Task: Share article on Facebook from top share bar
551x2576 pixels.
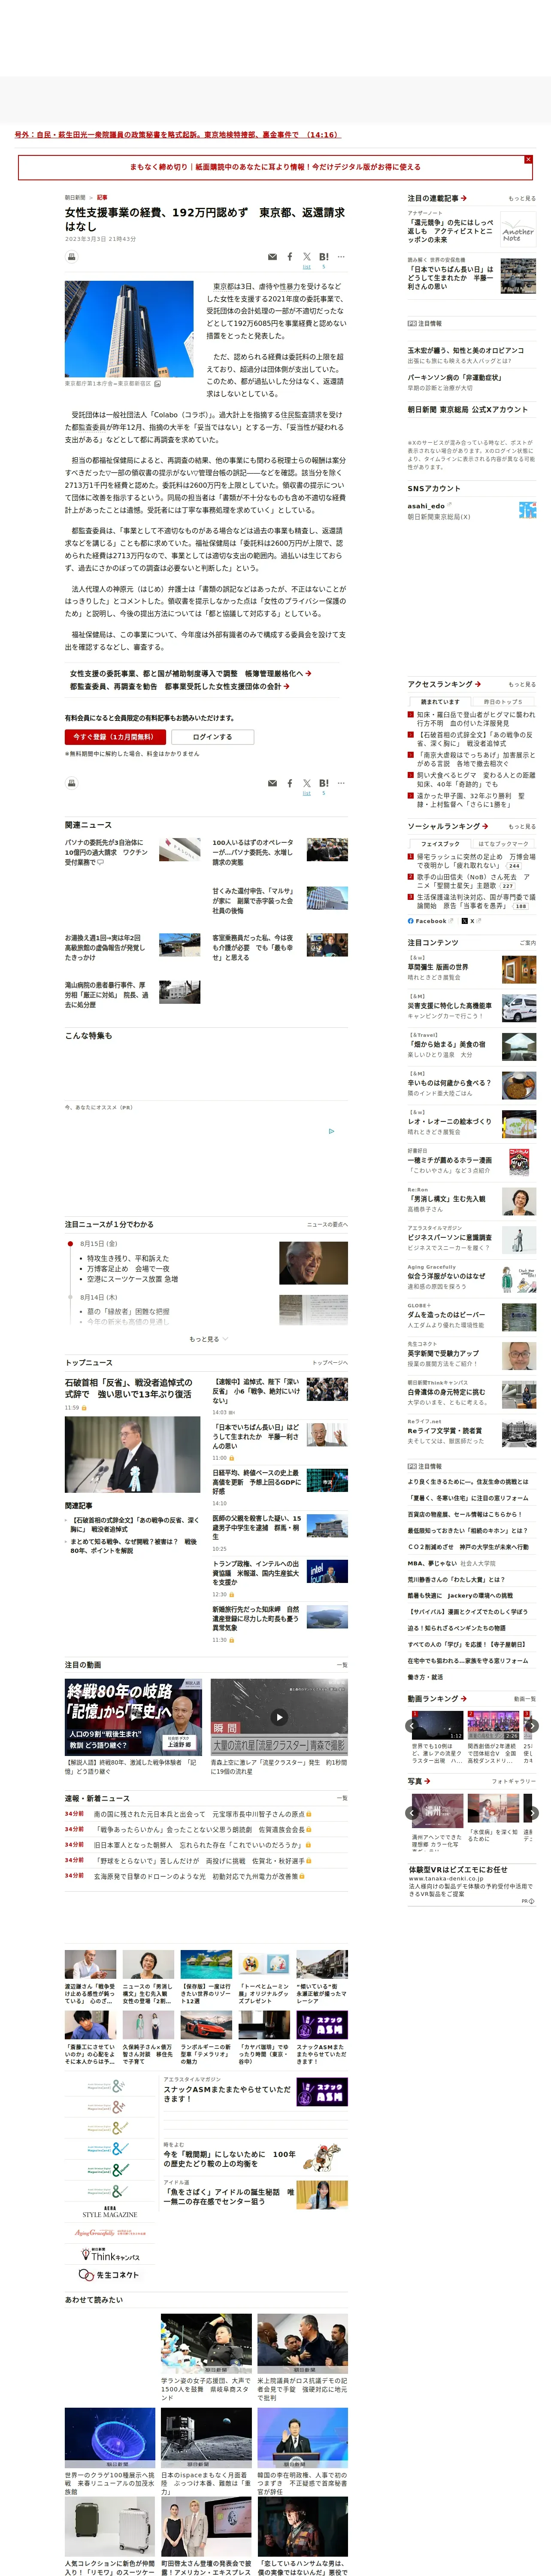Action: click(290, 257)
